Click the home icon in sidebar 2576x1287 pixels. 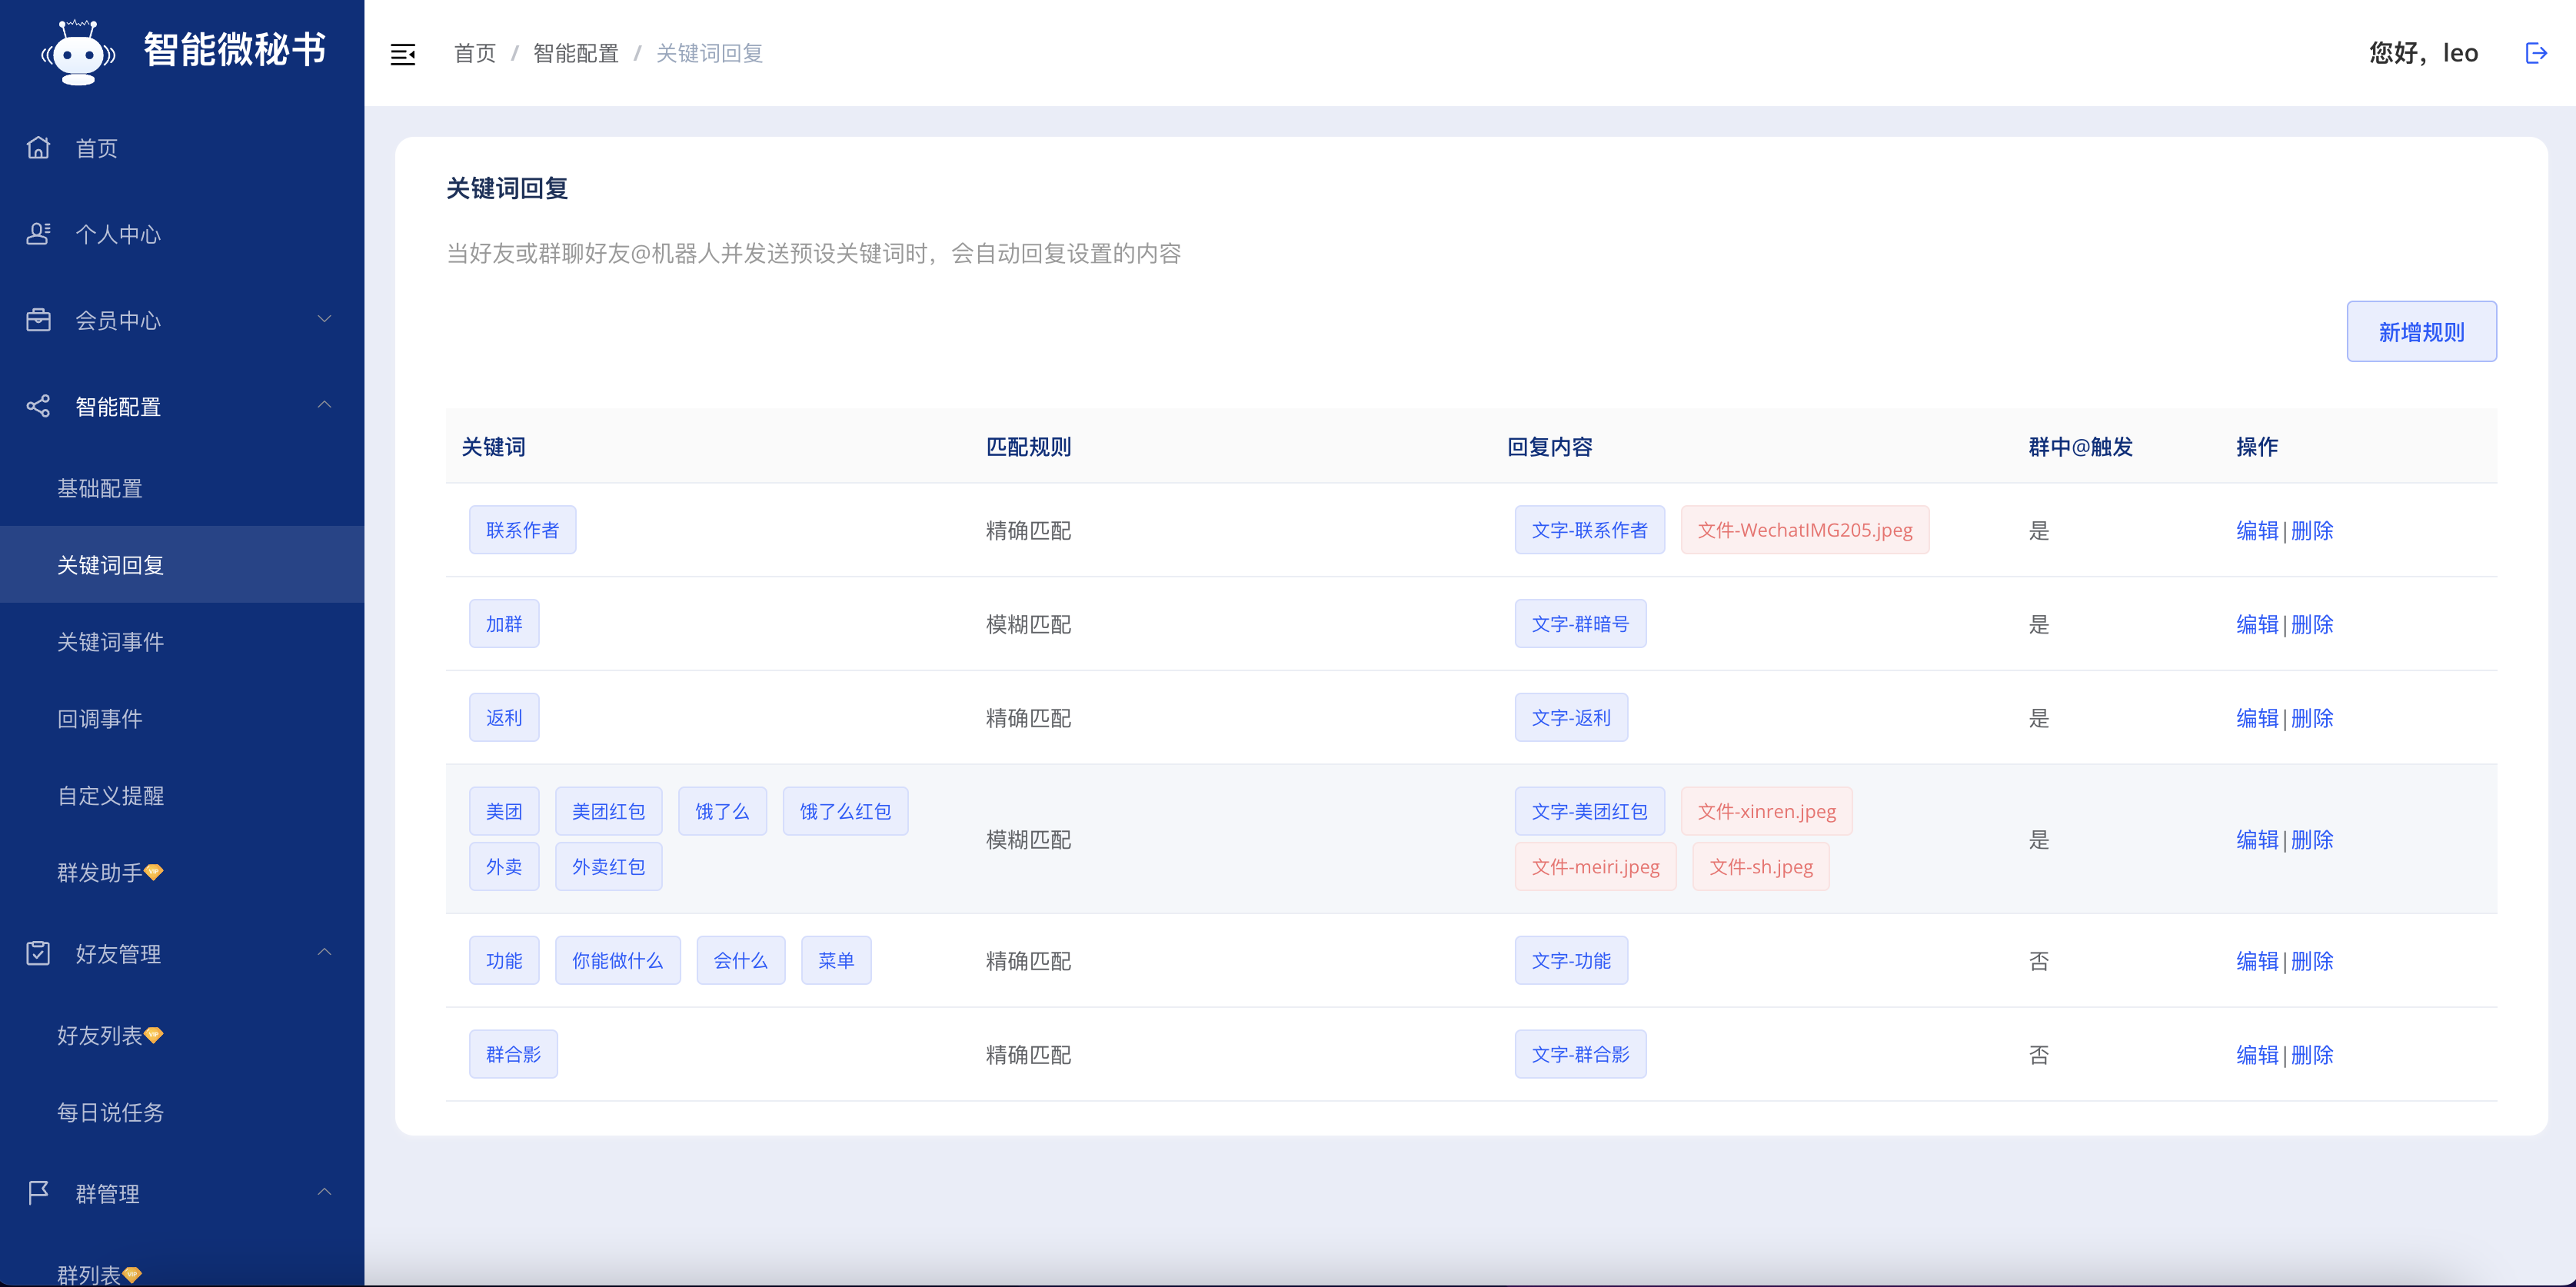point(38,148)
